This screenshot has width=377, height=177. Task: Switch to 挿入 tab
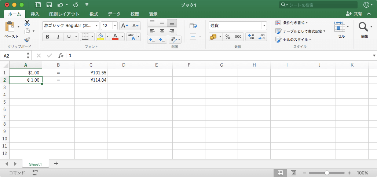coord(35,14)
